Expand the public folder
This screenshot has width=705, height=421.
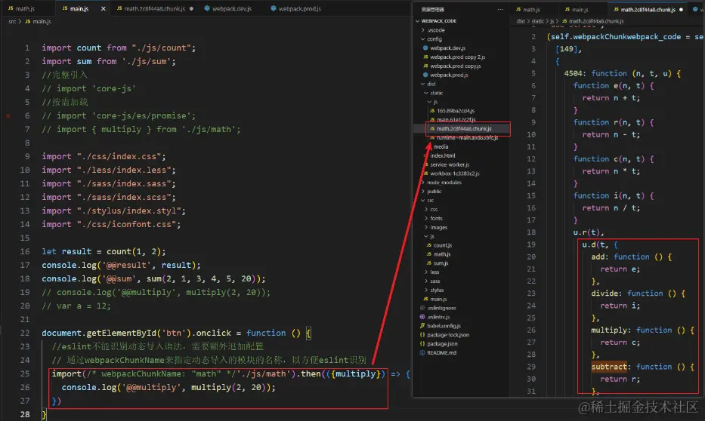pyautogui.click(x=422, y=191)
